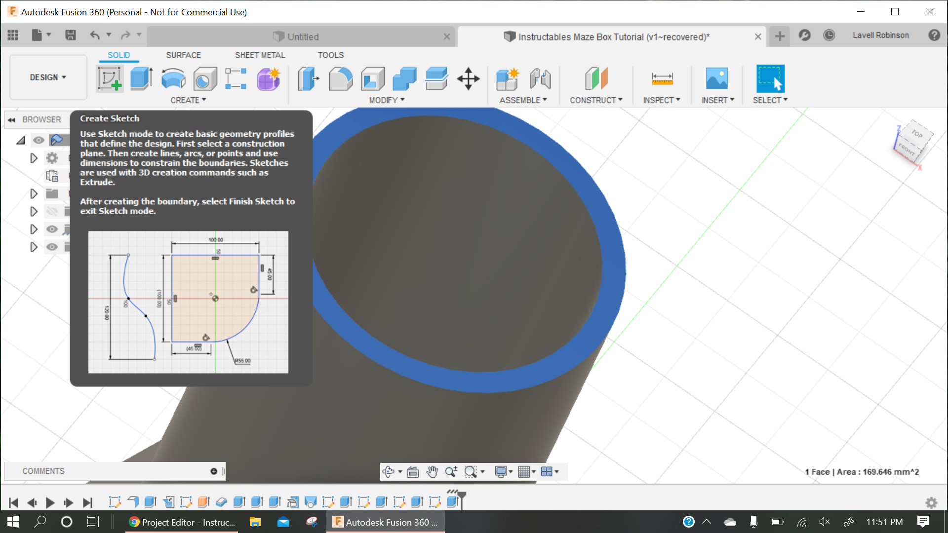Open the ASSEMBLE dropdown menu
Image resolution: width=948 pixels, height=533 pixels.
tap(523, 100)
